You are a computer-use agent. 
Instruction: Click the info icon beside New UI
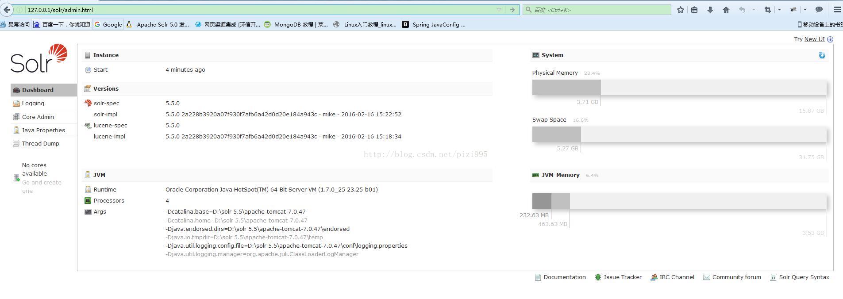(x=830, y=39)
